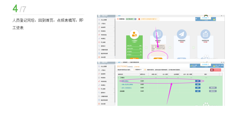The height and width of the screenshot is (113, 237).
Task: Click the 申报表报送 paper plane circle icon
Action: [x=181, y=34]
